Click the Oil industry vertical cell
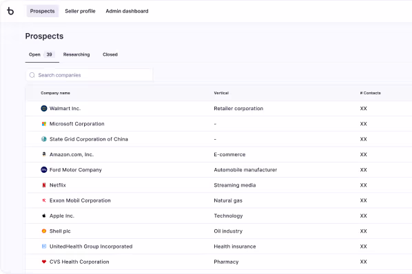This screenshot has height=274, width=412. click(228, 231)
